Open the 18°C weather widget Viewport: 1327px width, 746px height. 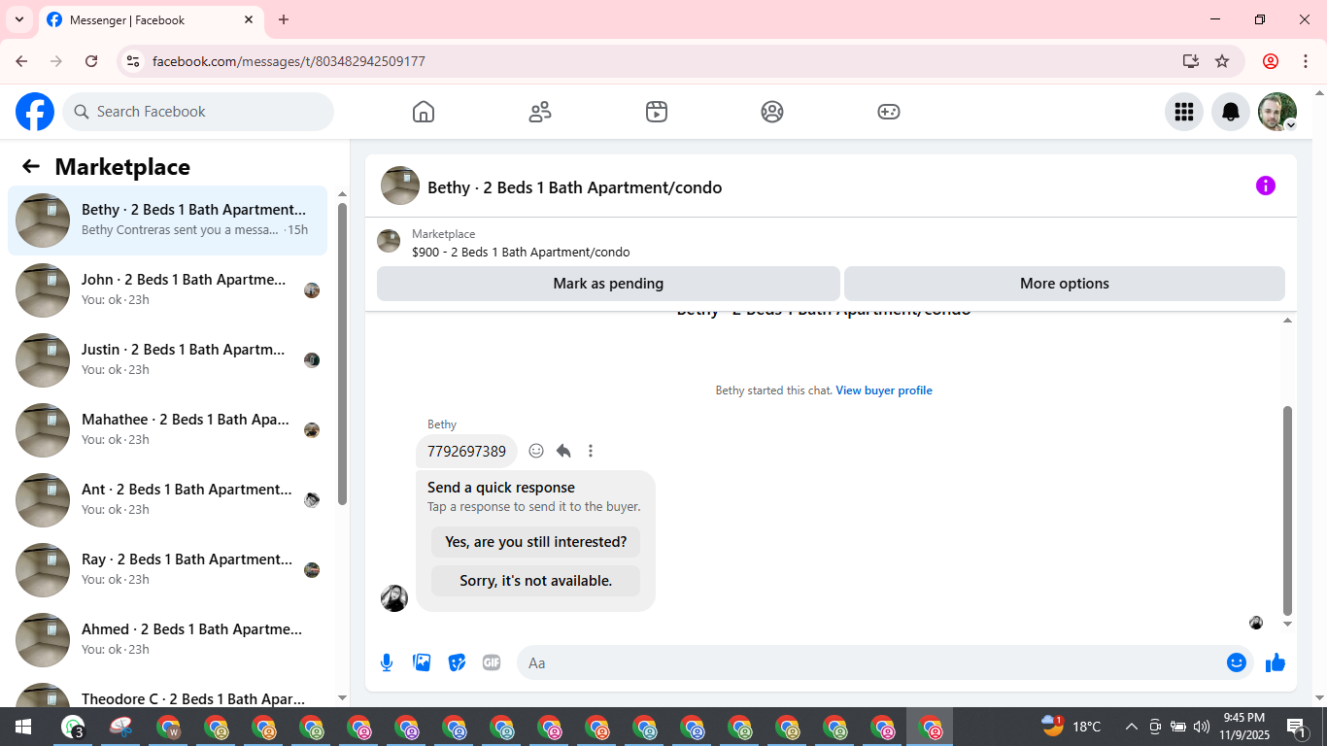point(1072,727)
